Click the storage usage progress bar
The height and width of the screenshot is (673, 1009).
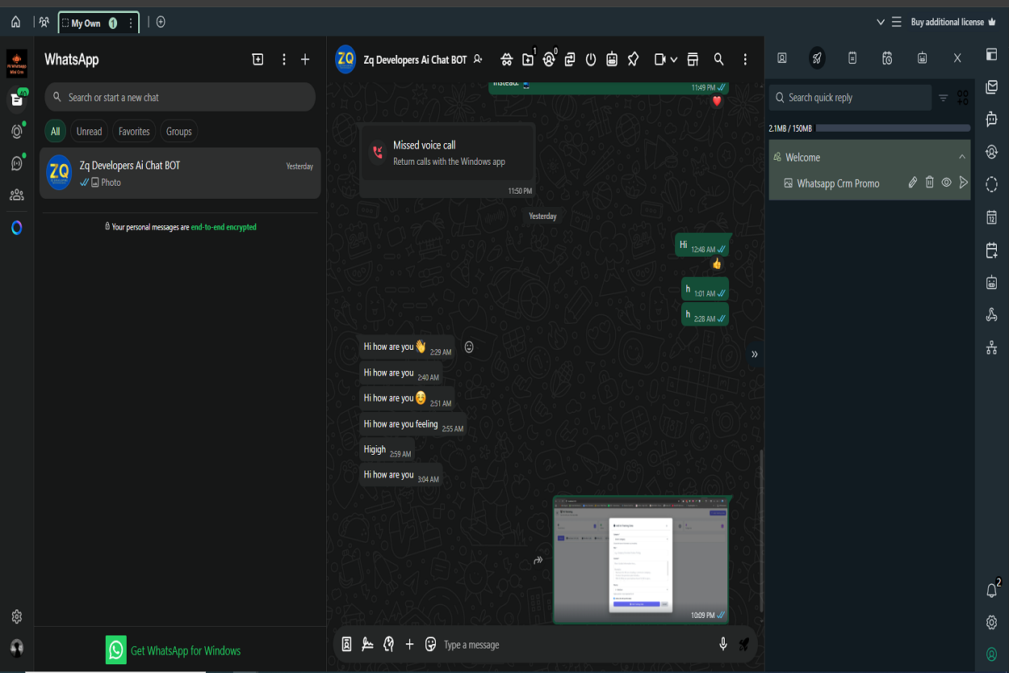click(x=893, y=128)
